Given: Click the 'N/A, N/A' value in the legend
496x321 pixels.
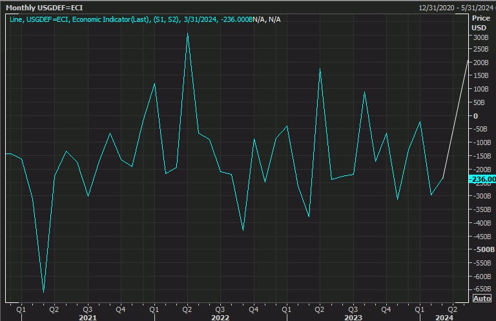Looking at the screenshot, I should point(267,19).
